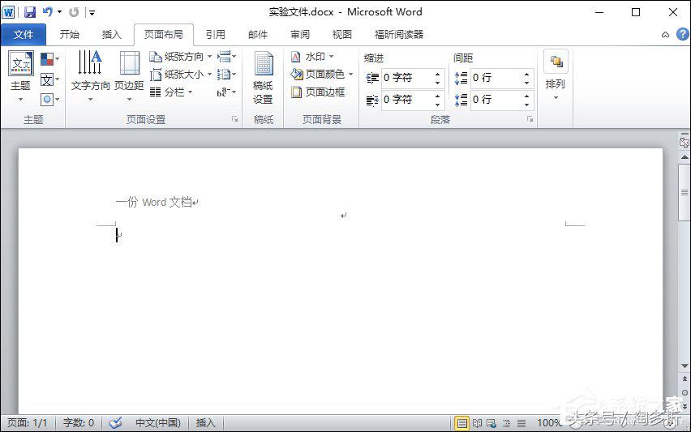Open the 页边距 margins menu
Screen dimensions: 691x432
pyautogui.click(x=129, y=77)
